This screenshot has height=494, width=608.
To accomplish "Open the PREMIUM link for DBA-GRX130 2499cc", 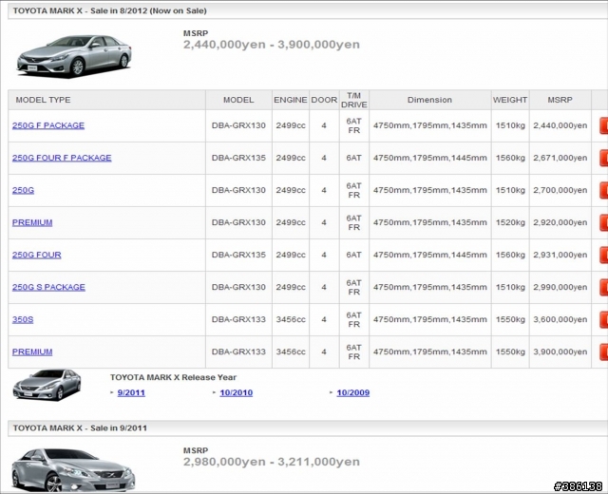I will pos(32,222).
